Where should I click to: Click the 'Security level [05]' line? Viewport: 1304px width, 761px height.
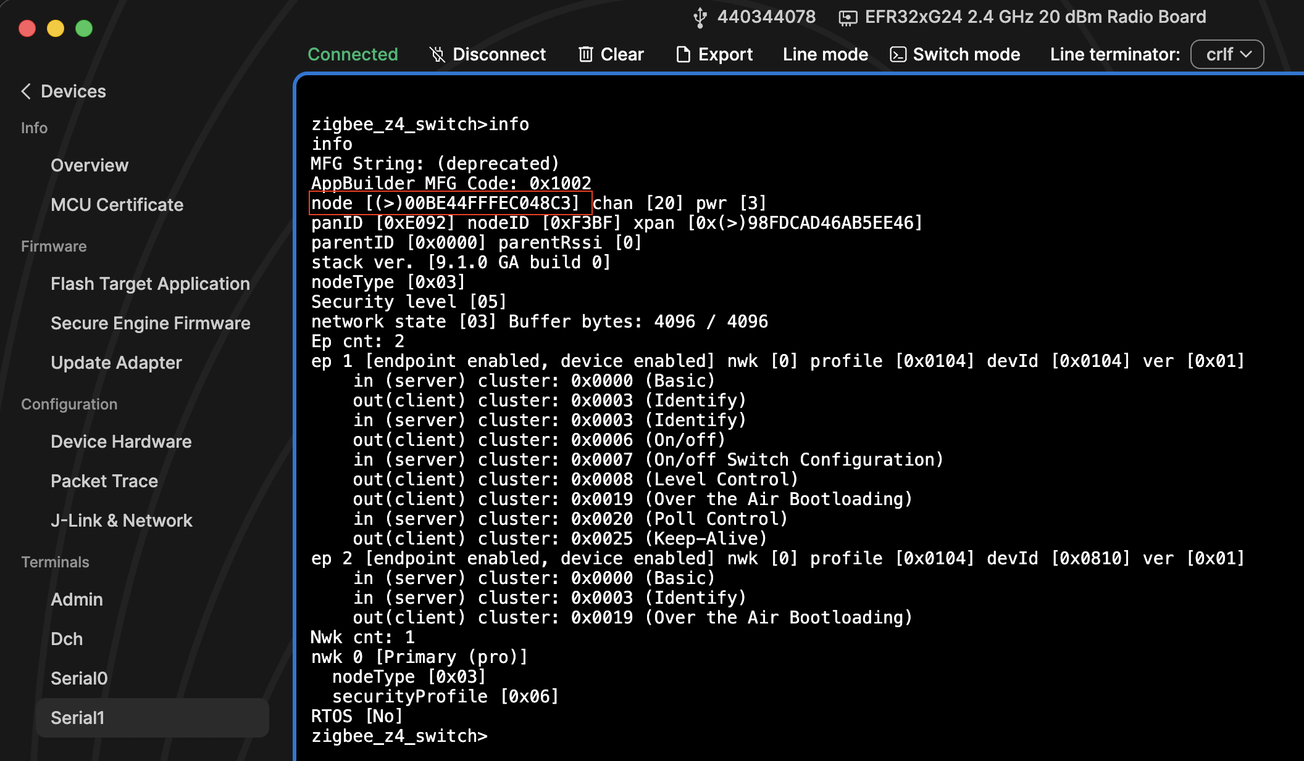(x=409, y=302)
